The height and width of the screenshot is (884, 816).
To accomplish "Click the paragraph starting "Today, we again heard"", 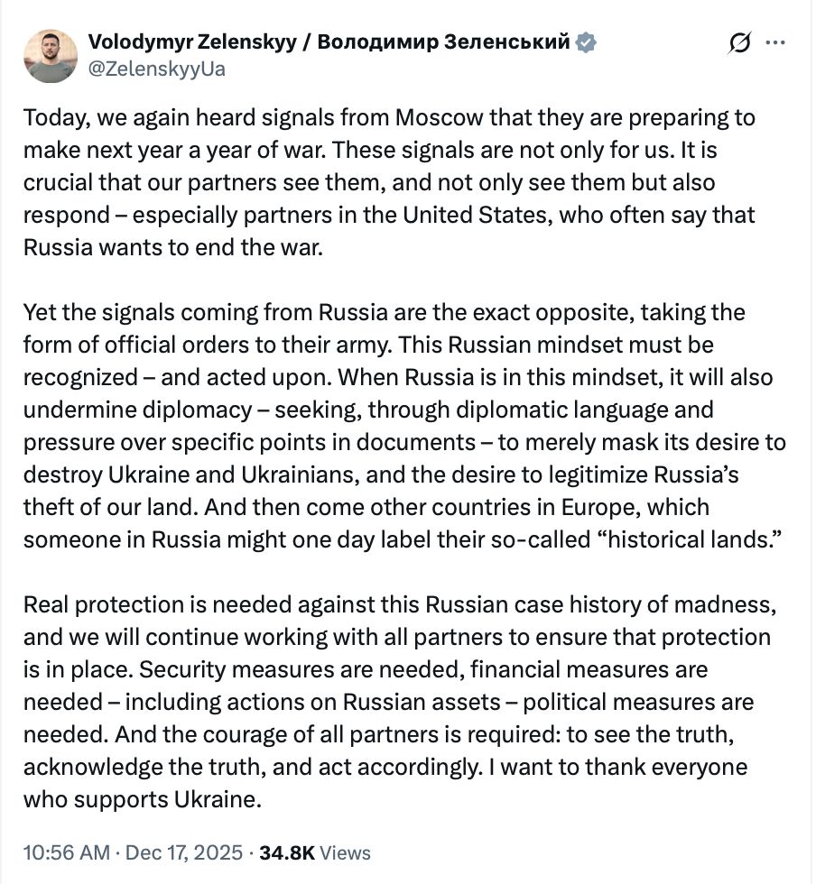I will click(389, 181).
